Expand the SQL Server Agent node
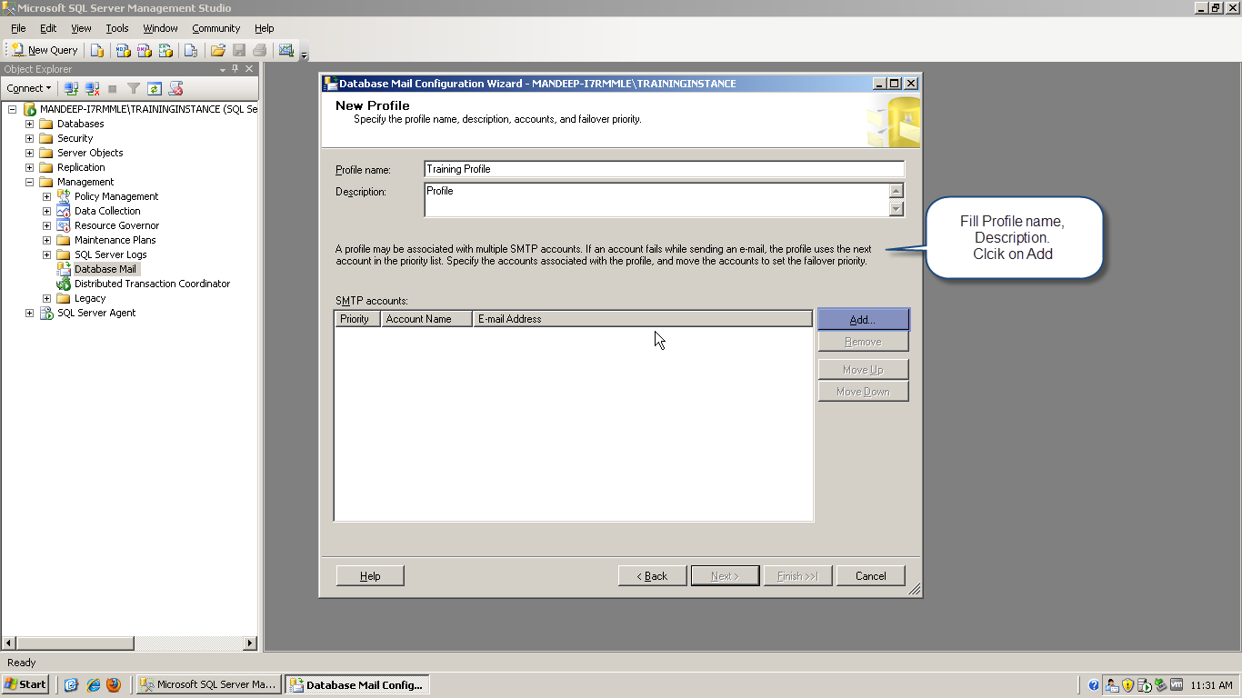The height and width of the screenshot is (698, 1242). [29, 313]
